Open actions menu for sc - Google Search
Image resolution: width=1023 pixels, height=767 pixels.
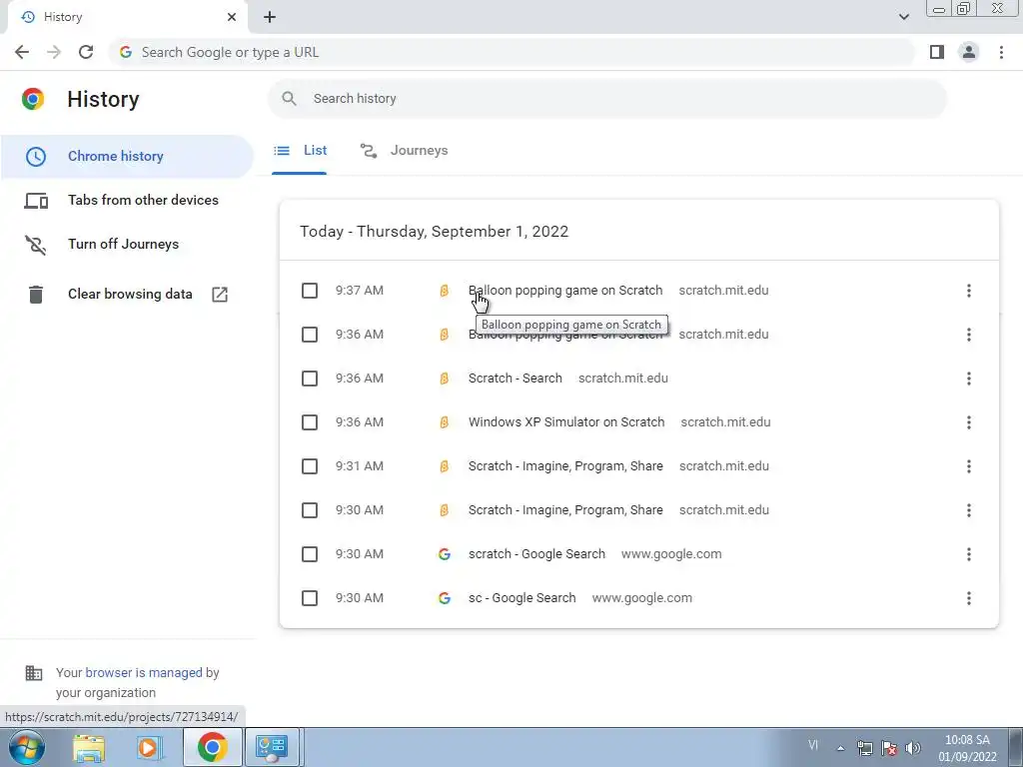[x=969, y=598]
